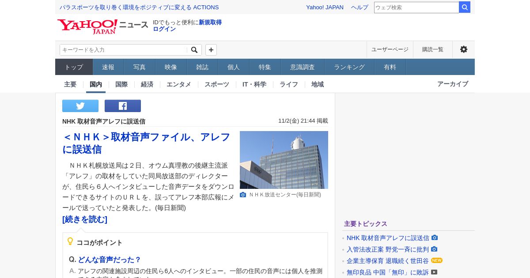Click the blue web search magnifier button
This screenshot has height=278, width=530.
pos(465,7)
